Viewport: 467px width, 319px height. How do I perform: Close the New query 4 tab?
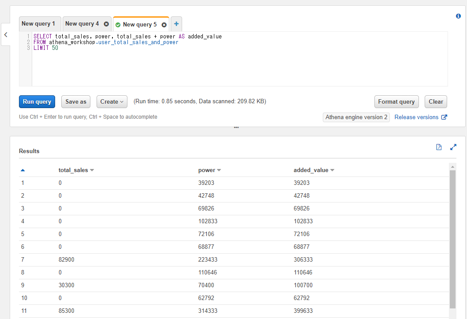click(x=106, y=24)
